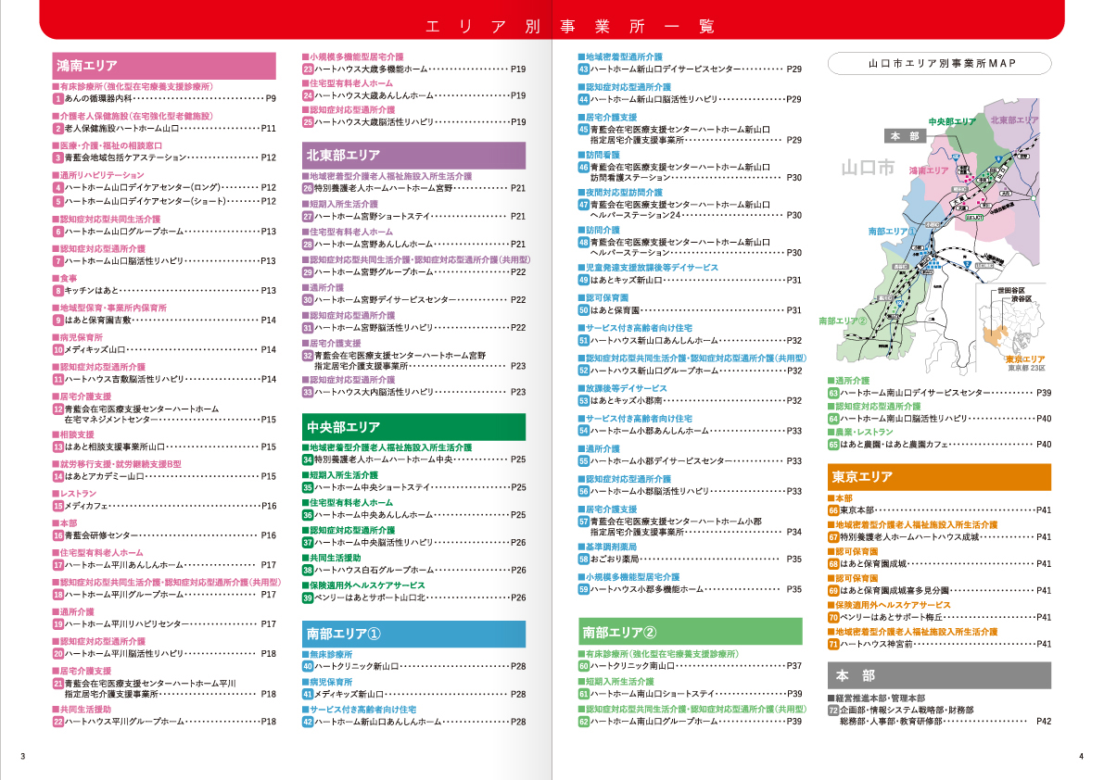The height and width of the screenshot is (780, 1104).
Task: Open the green 中央部エリア section header
Action: pos(413,427)
